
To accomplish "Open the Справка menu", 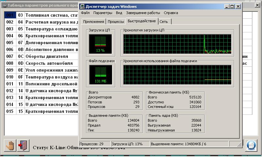I will pos(171,13).
